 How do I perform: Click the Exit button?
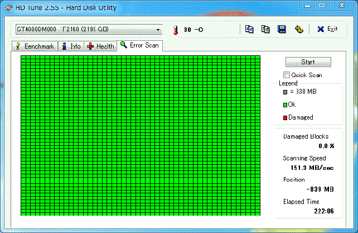coord(327,29)
